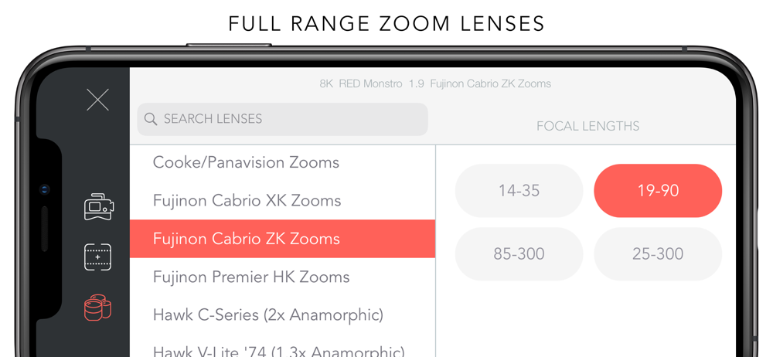Tap the magnifying glass search icon
773x357 pixels.
point(151,119)
